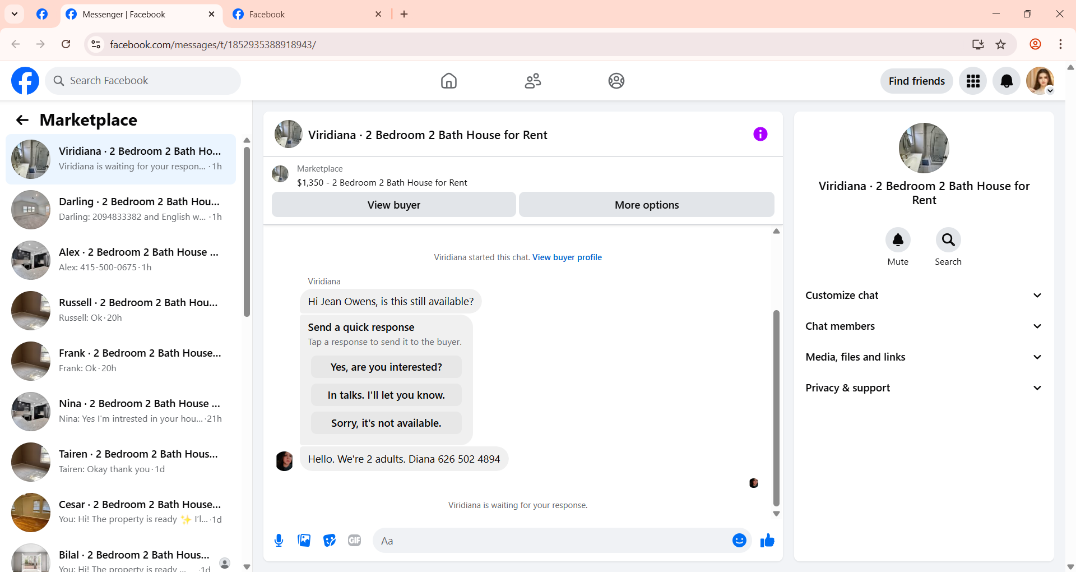Click the Facebook logo
Screen dimensions: 1076x572
25,81
